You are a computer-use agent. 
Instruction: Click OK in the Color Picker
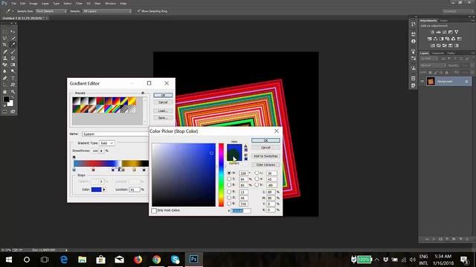[266, 140]
